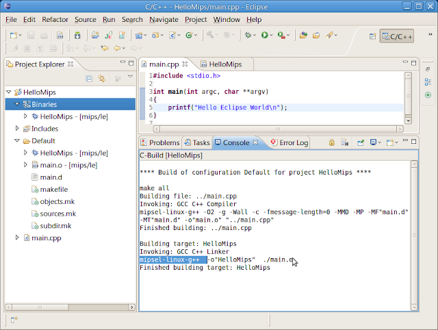Open the New wizard toolbar icon

(x=14, y=35)
